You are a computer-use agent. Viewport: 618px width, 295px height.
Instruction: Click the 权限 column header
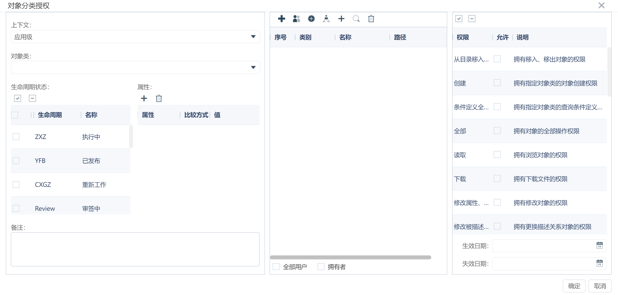pyautogui.click(x=463, y=37)
